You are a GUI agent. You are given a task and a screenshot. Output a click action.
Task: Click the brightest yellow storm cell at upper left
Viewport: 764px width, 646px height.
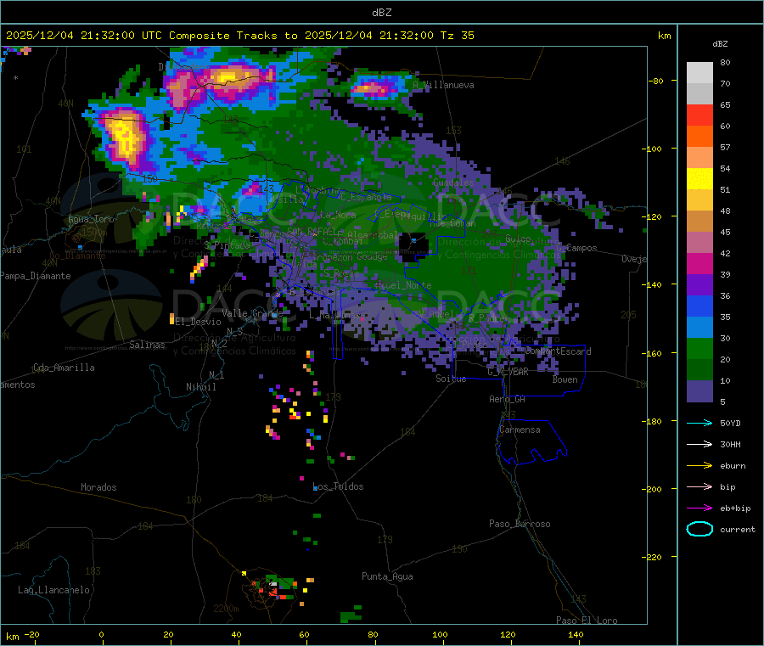[x=125, y=137]
